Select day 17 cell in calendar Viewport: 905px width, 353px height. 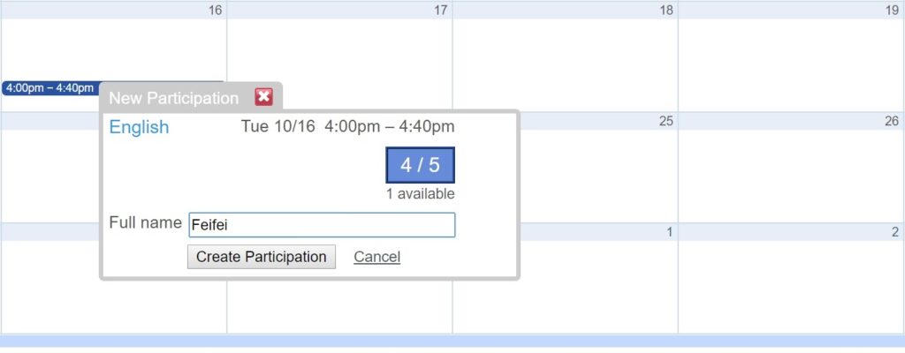pyautogui.click(x=339, y=56)
